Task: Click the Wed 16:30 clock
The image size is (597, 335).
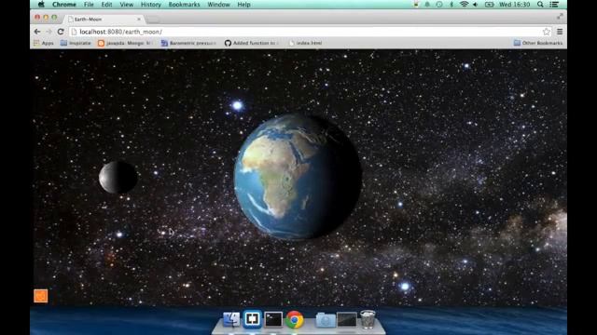Action: click(514, 5)
